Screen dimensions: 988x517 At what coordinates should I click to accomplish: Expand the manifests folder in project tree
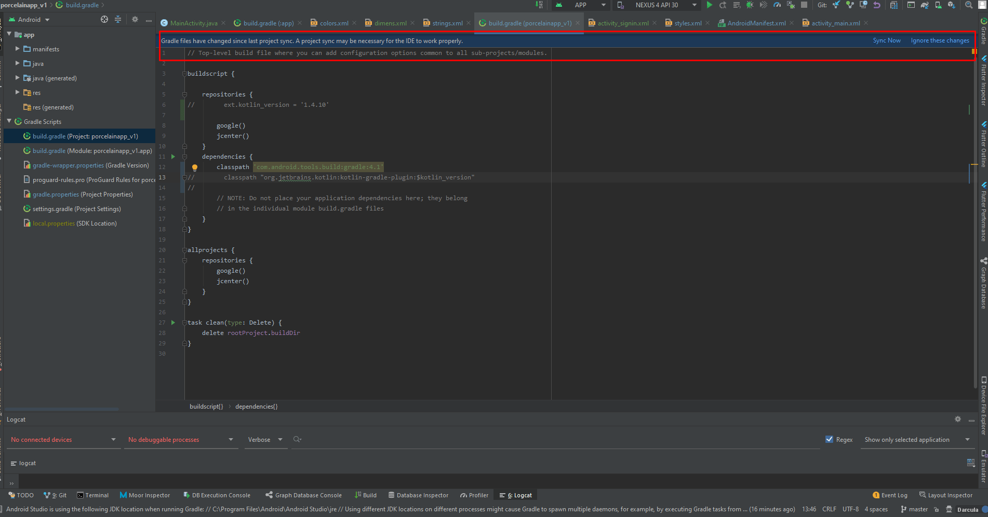point(18,49)
